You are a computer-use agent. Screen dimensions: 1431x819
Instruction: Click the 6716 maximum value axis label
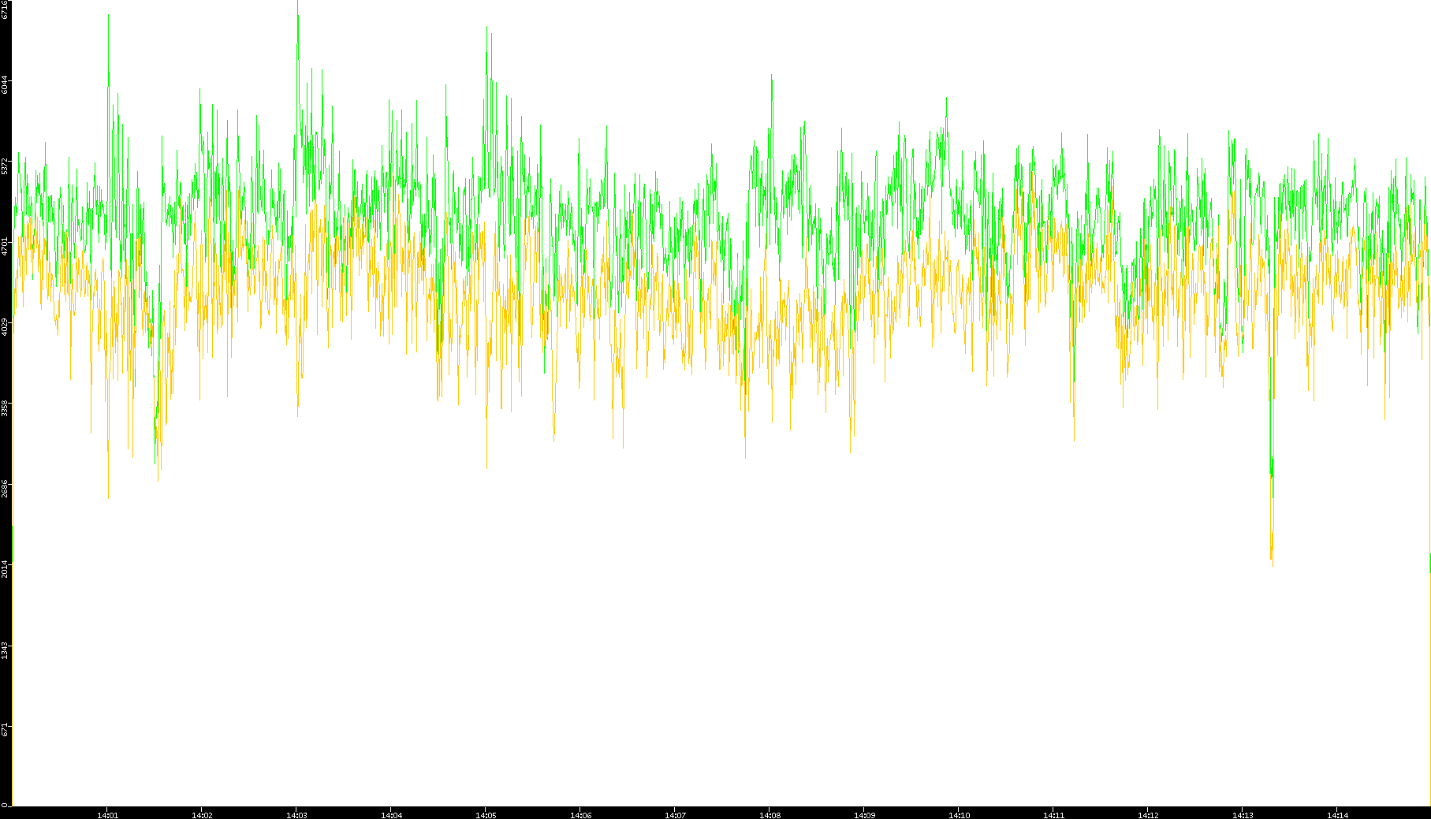click(6, 9)
